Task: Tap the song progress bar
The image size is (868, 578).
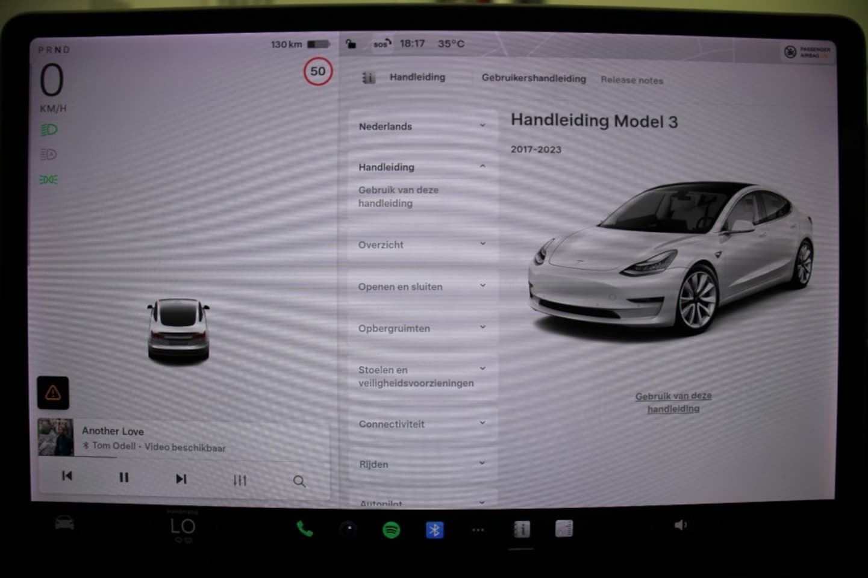Action: pos(184,458)
